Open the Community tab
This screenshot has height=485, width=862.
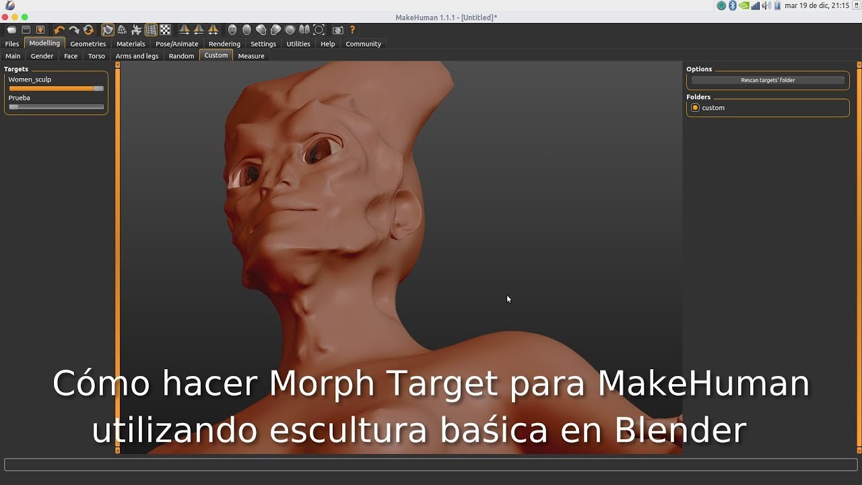tap(364, 44)
